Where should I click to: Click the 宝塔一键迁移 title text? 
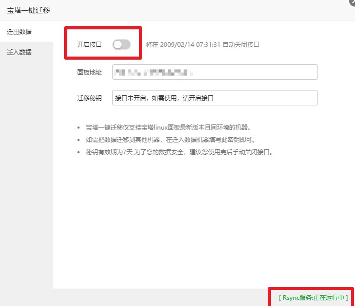pyautogui.click(x=28, y=10)
